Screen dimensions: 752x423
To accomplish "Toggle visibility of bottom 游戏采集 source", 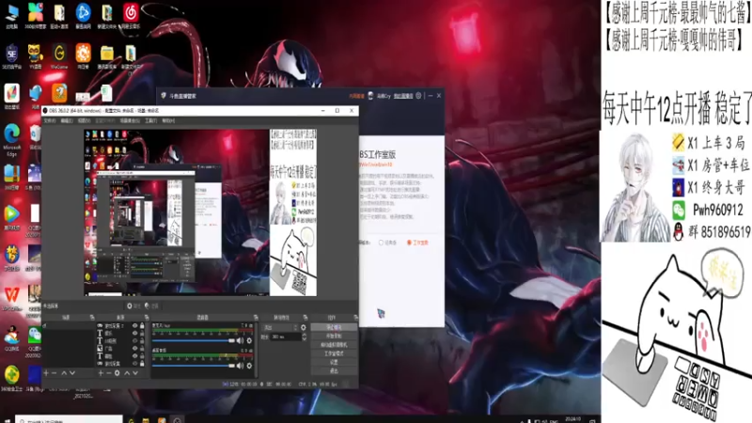I will coord(134,364).
